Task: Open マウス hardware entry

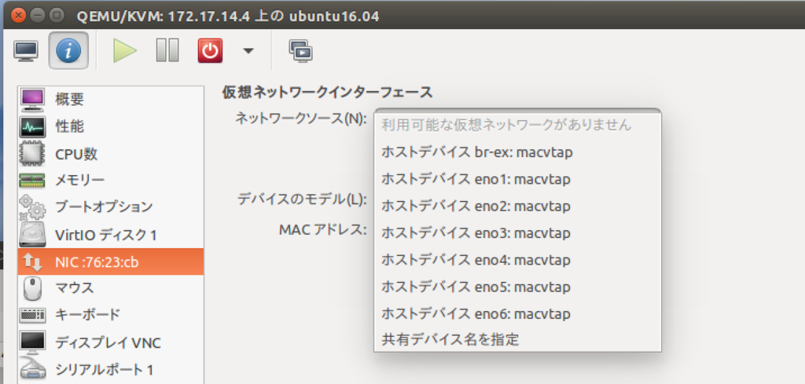Action: [x=110, y=288]
